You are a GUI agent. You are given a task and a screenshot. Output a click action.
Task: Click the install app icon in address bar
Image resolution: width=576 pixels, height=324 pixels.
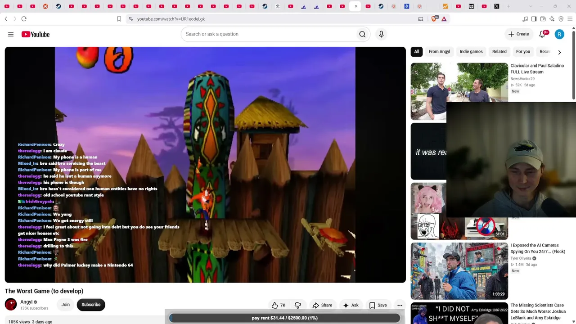pyautogui.click(x=421, y=19)
